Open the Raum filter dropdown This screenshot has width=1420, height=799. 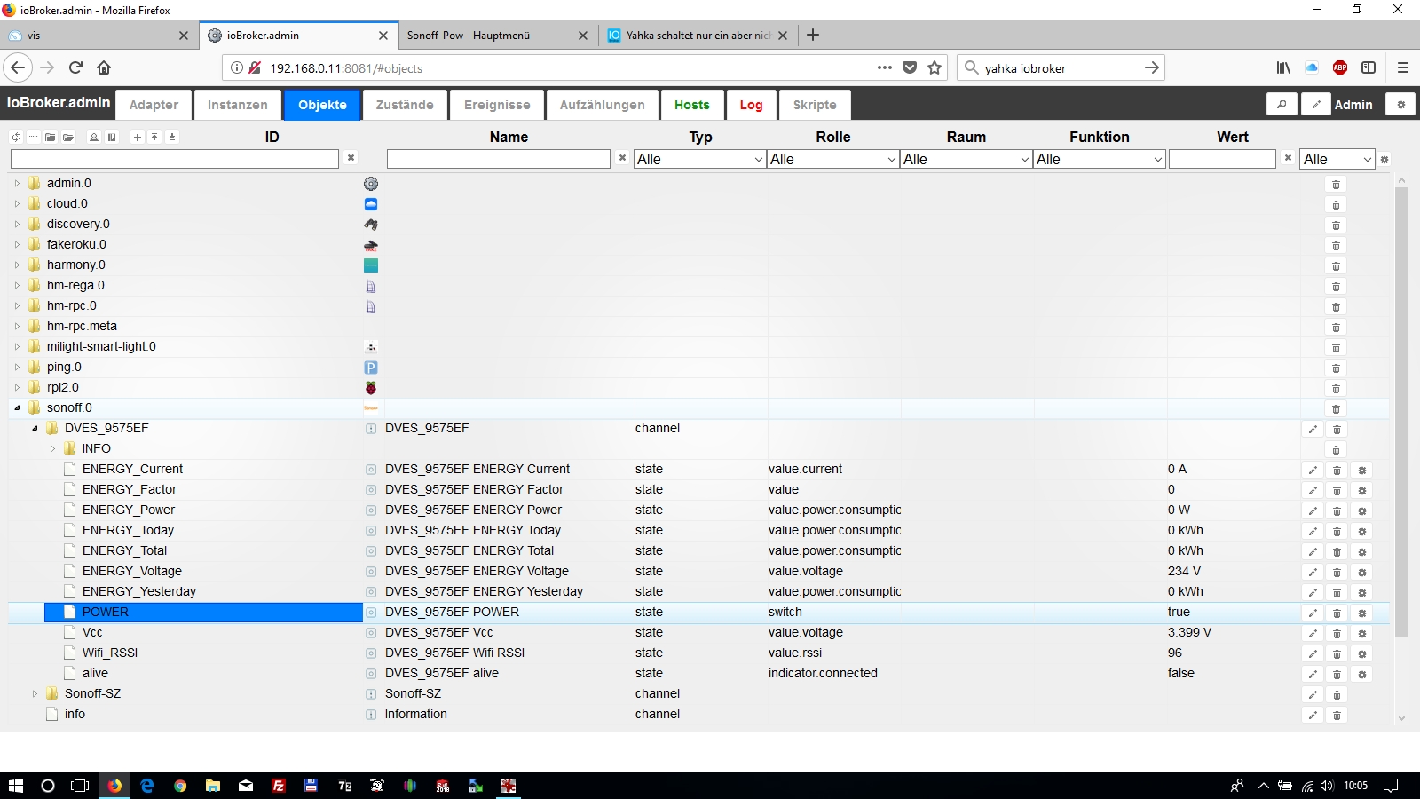966,159
